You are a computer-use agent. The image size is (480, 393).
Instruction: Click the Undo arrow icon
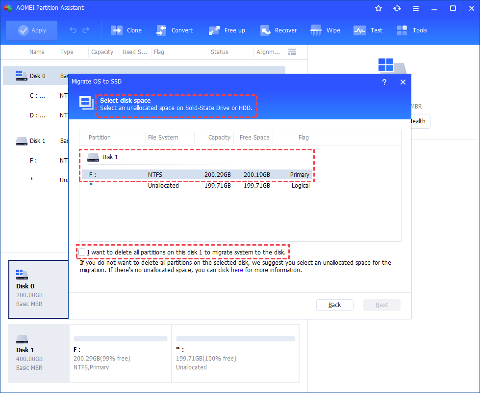[73, 30]
